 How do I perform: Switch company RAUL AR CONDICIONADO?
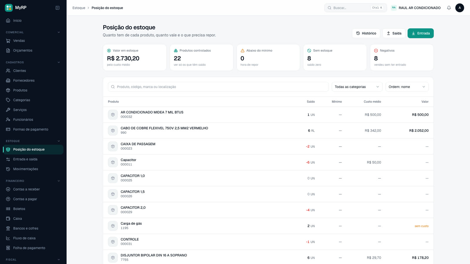pos(416,8)
